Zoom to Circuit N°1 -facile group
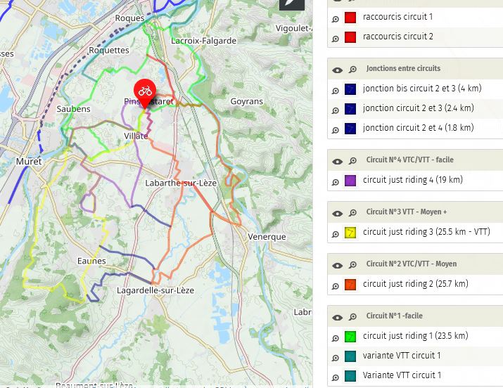503x388 pixels. [352, 317]
